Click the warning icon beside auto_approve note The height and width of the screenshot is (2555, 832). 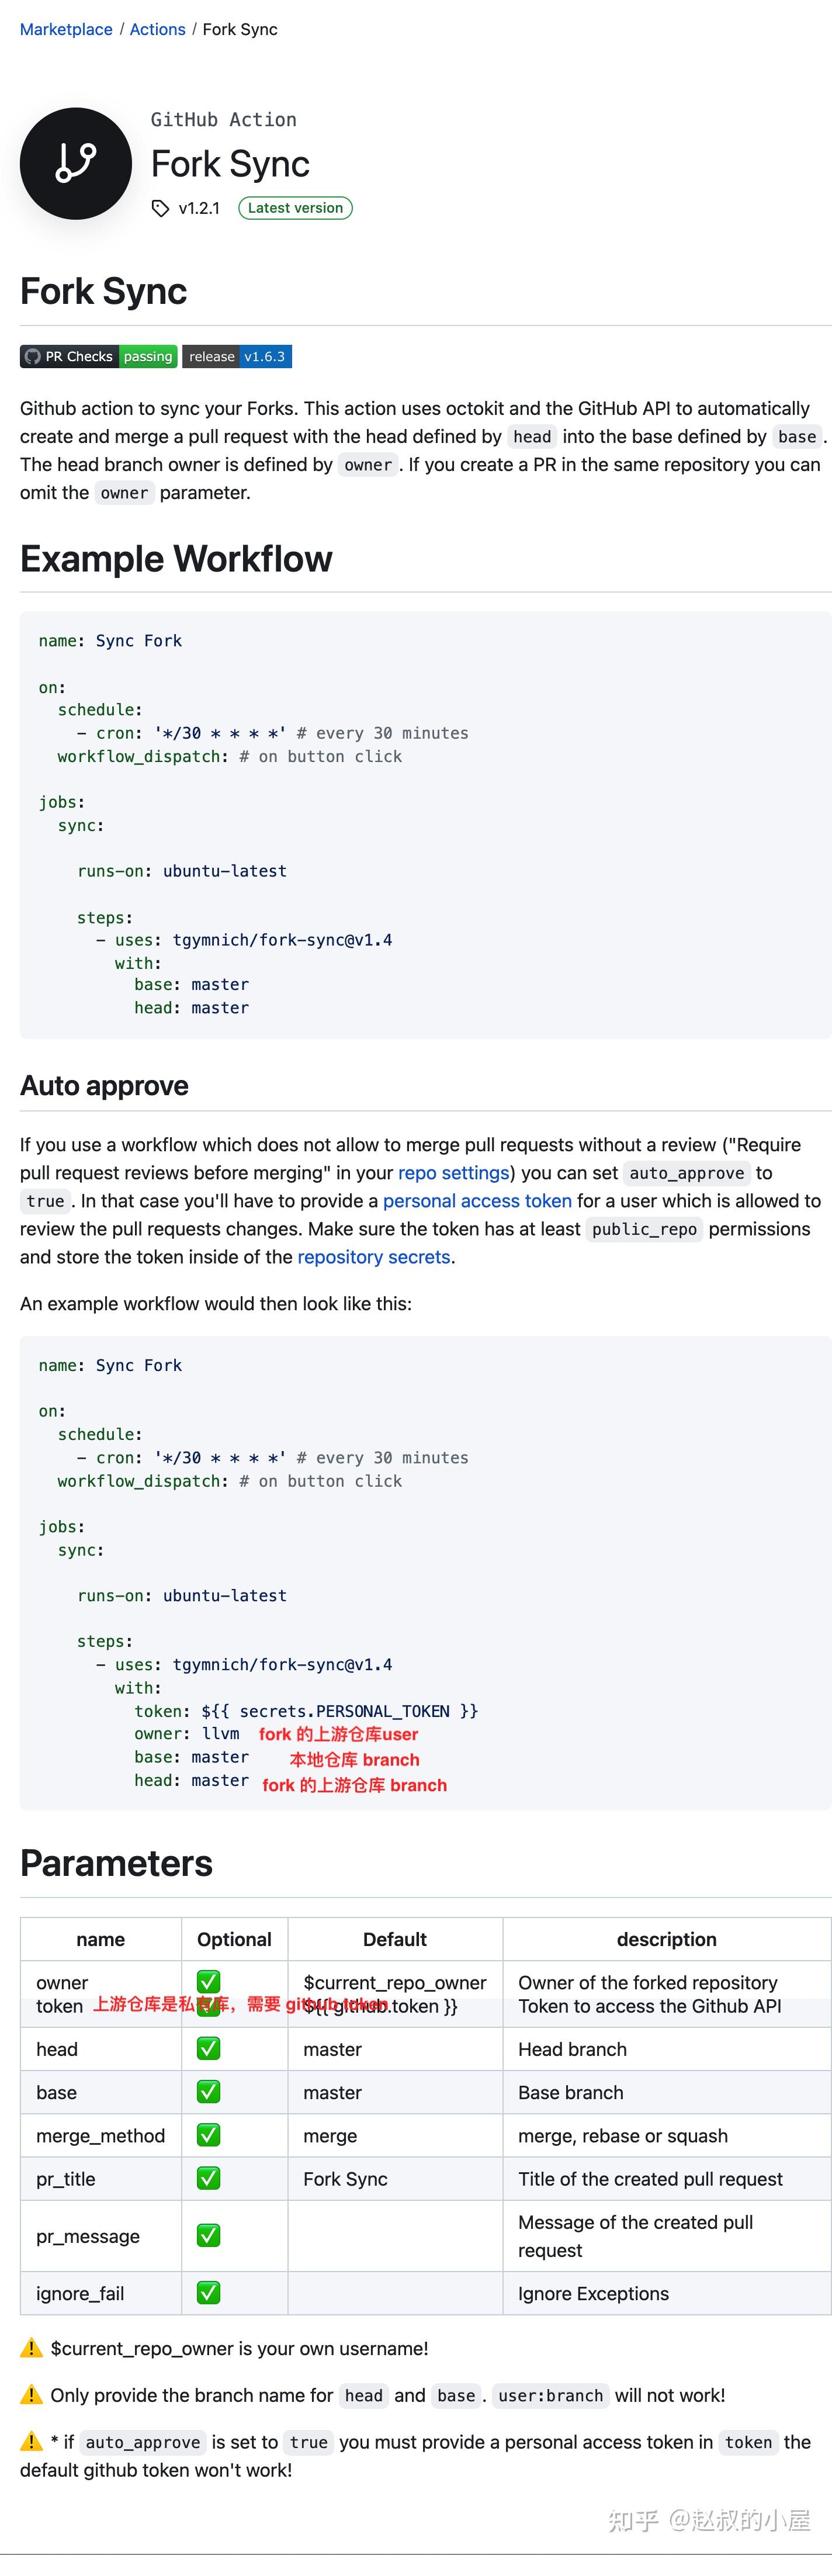[x=32, y=2441]
